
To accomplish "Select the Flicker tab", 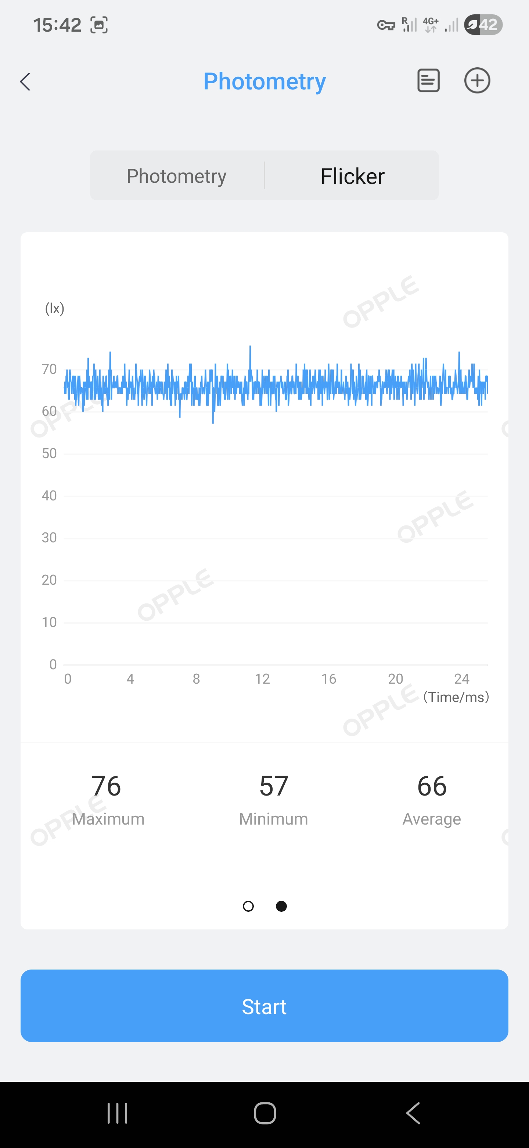I will (352, 176).
